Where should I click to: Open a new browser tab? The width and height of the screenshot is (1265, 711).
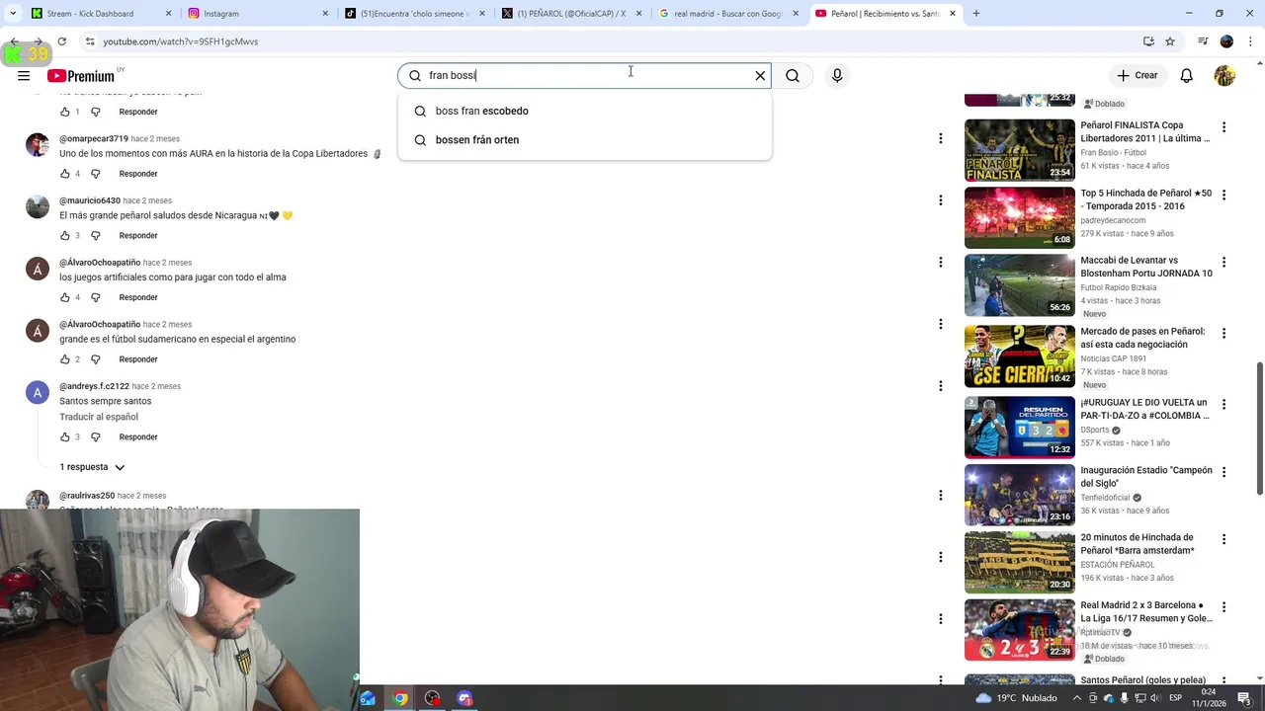[x=976, y=14]
